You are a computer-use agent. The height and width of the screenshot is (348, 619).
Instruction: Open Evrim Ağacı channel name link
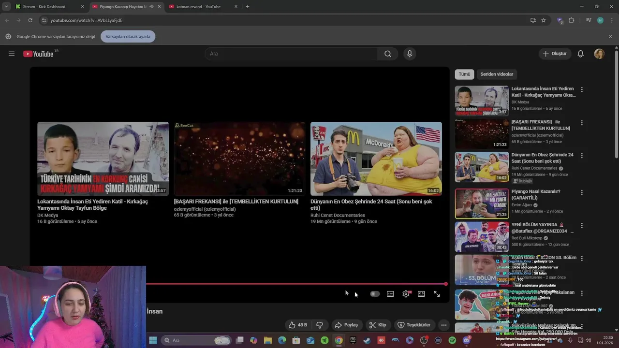point(522,205)
